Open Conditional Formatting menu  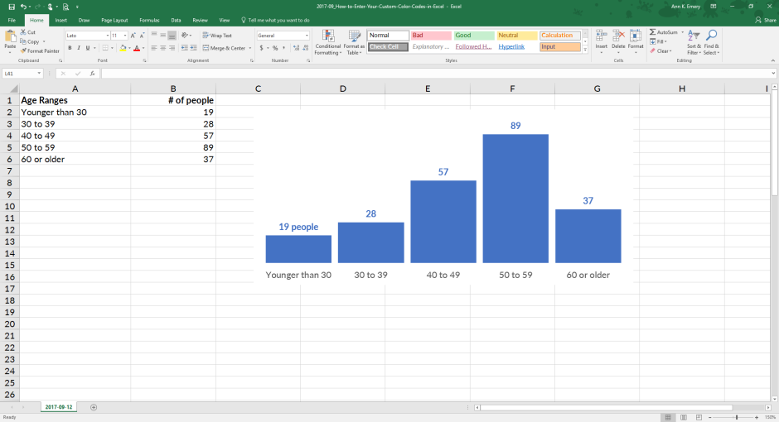328,43
